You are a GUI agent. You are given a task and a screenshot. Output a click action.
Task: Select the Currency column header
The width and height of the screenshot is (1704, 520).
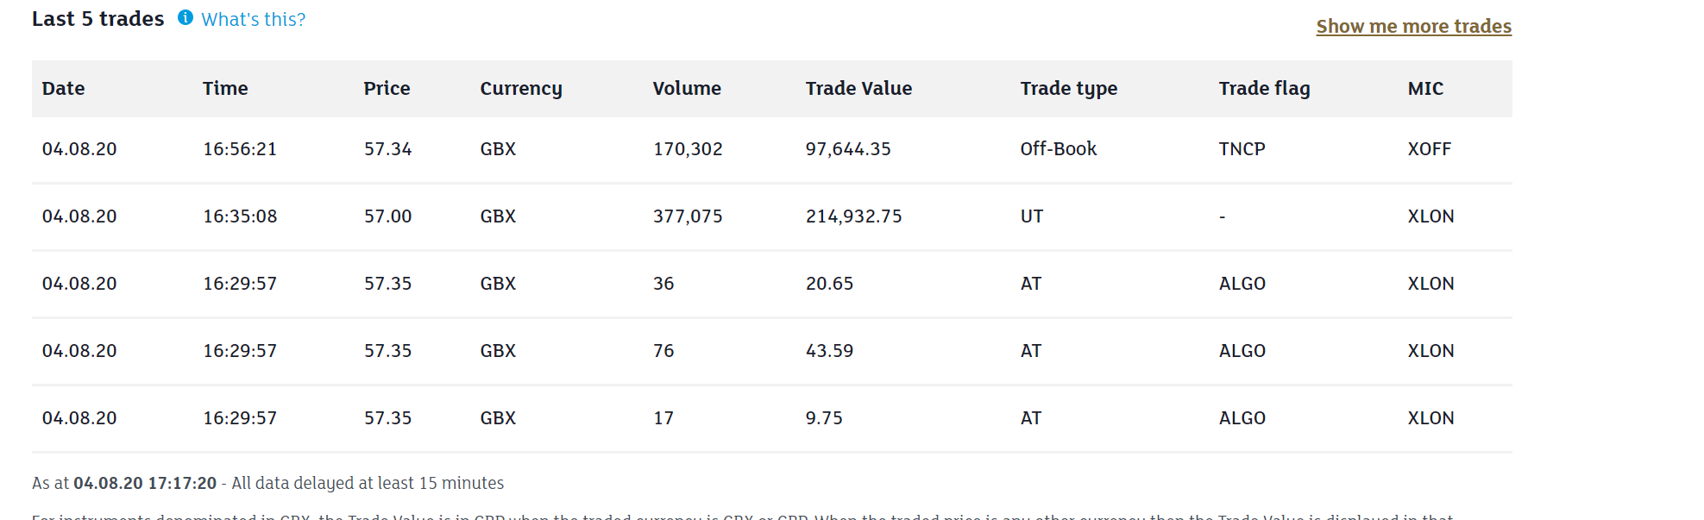pos(521,89)
